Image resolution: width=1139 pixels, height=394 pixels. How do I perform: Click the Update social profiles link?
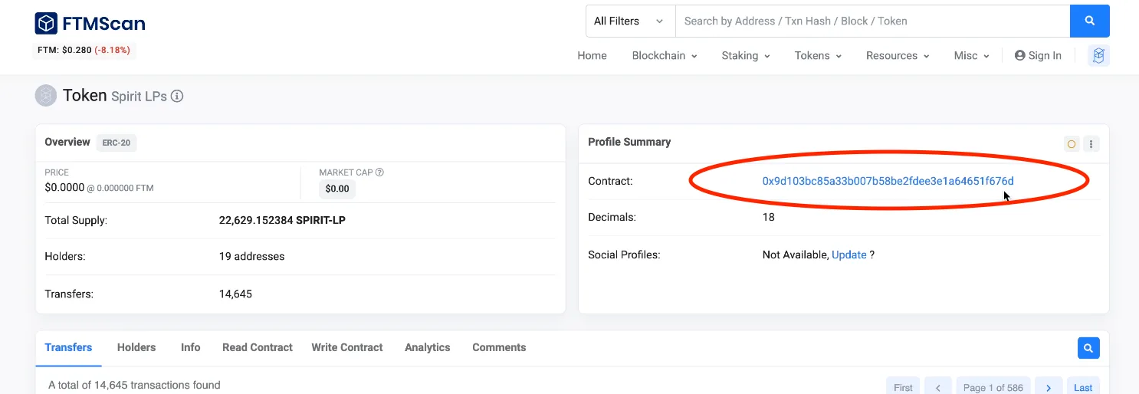pos(849,254)
